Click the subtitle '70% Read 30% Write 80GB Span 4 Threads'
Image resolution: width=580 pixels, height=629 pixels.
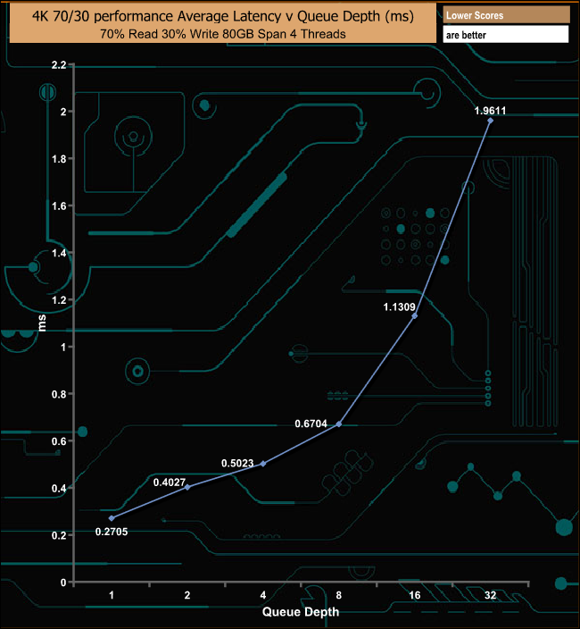tap(223, 34)
